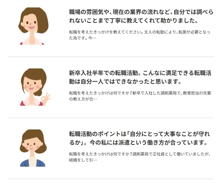222x183 pixels.
Task: Click the OK hand gesture on second avatar
Action: tap(46, 98)
